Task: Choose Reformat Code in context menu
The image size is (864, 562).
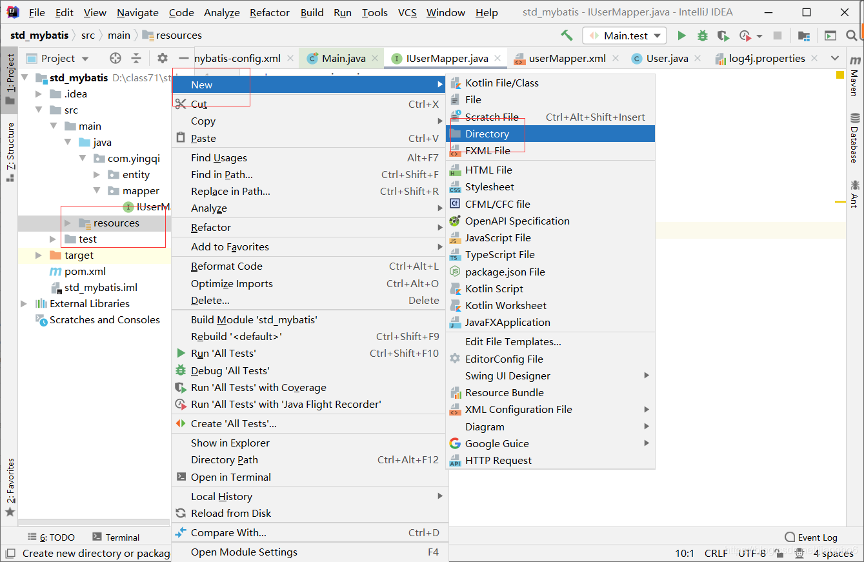Action: tap(308, 266)
